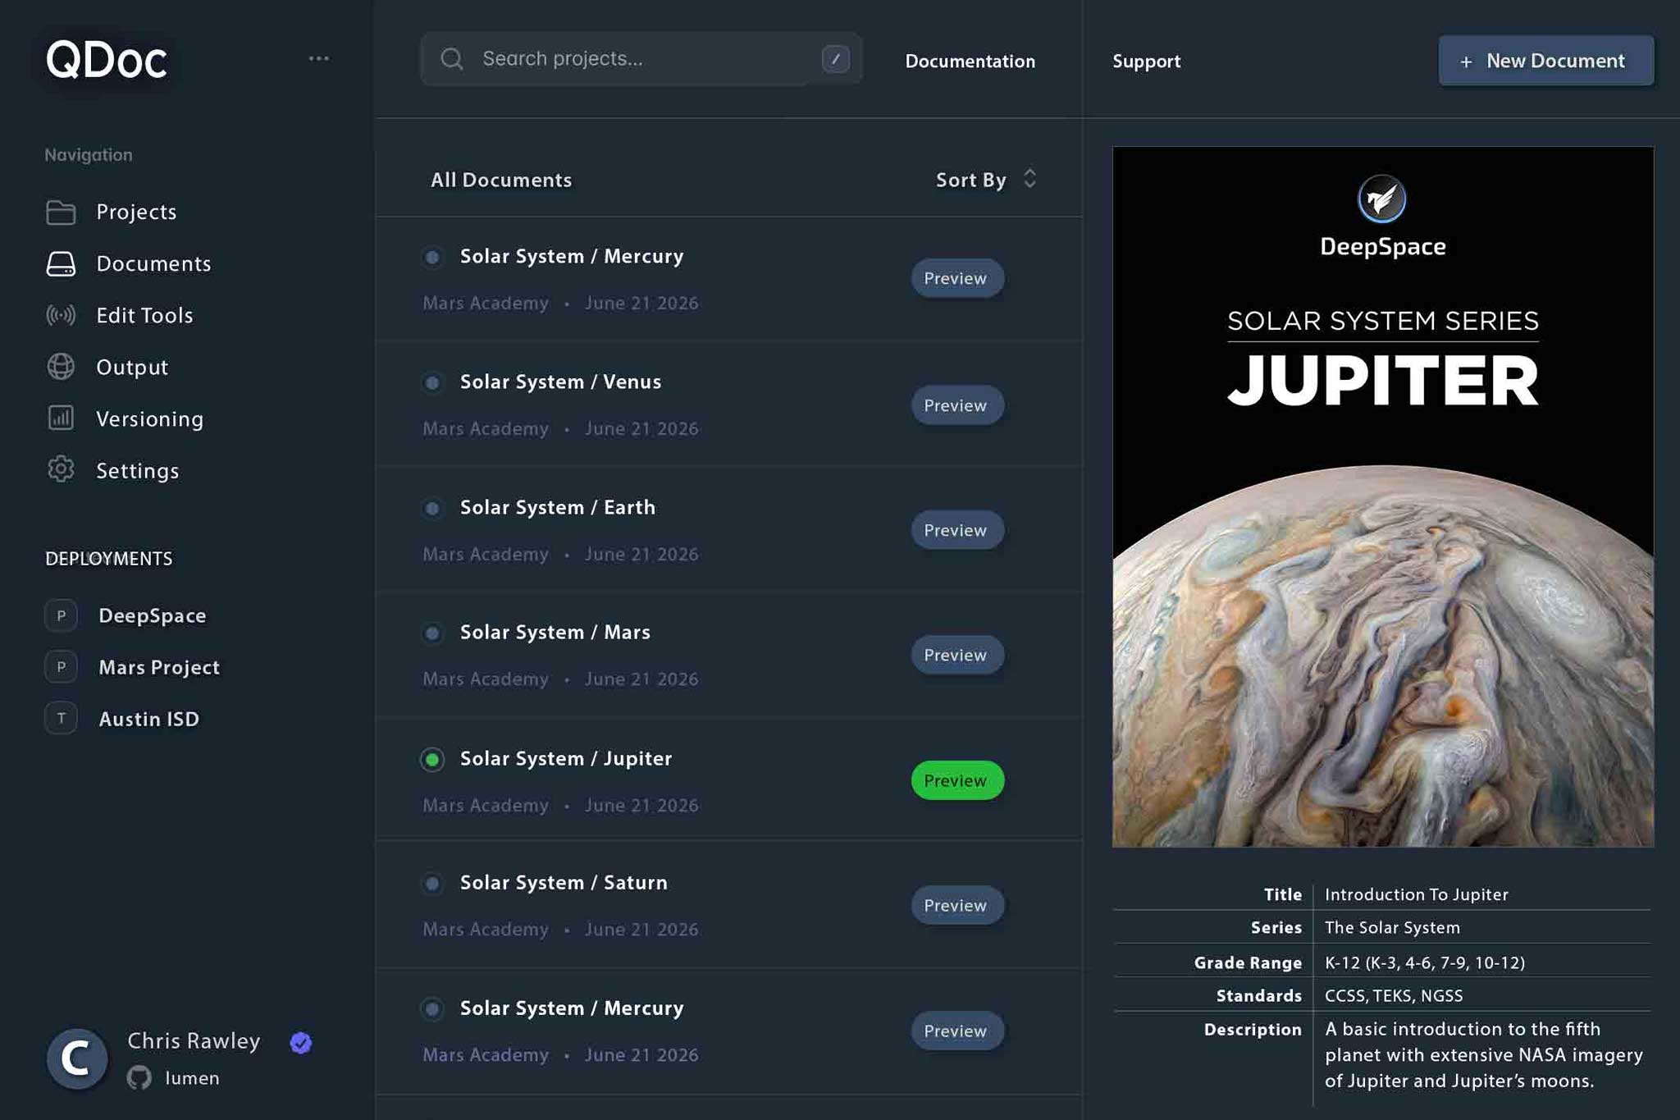Image resolution: width=1680 pixels, height=1120 pixels.
Task: Go to Documents in navigation
Action: click(153, 263)
